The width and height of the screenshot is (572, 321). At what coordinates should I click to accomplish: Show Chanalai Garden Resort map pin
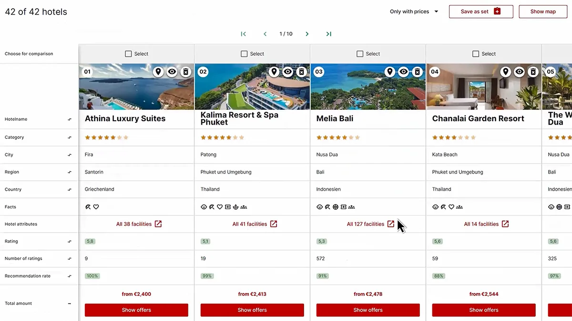click(x=506, y=72)
